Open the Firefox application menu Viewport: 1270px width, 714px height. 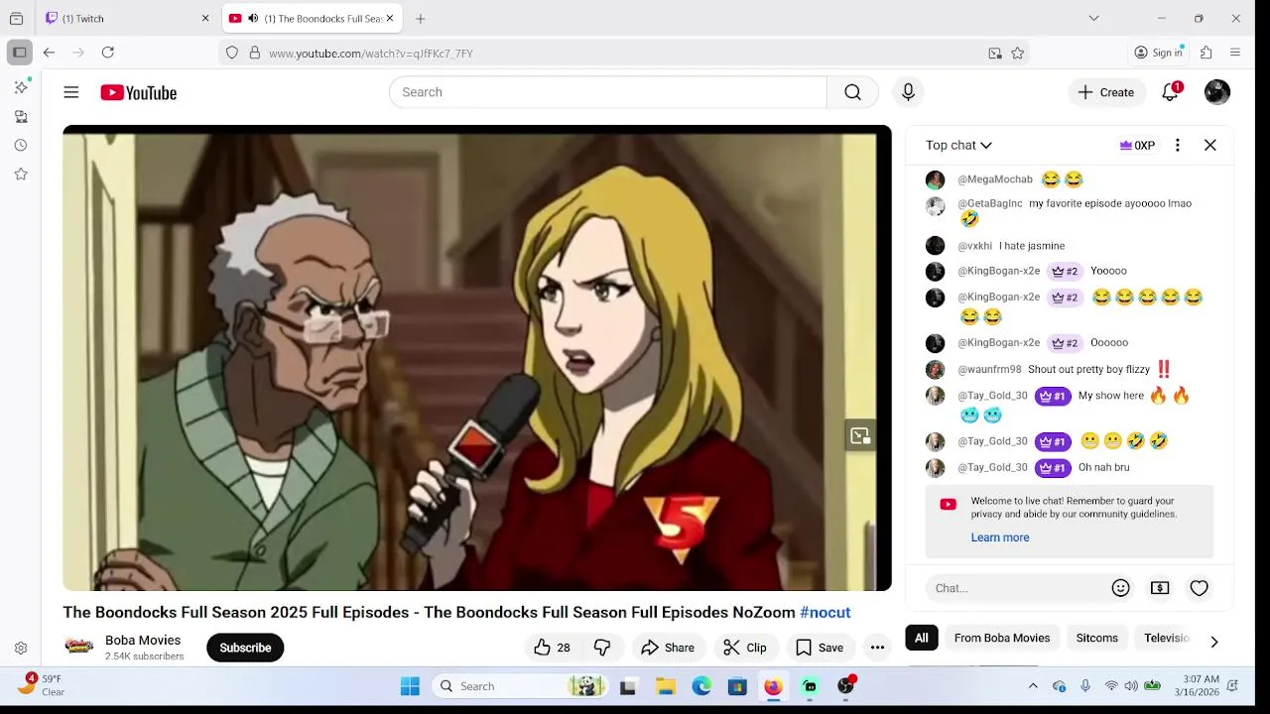tap(1235, 53)
